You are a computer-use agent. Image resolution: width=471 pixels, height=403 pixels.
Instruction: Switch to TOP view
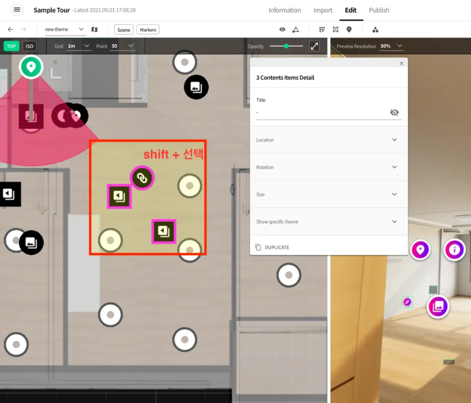(11, 46)
